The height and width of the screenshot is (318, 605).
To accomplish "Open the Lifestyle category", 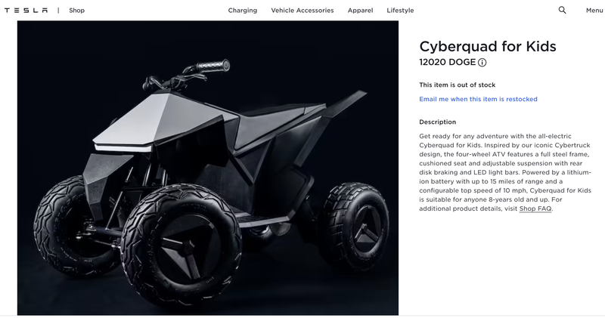I will tap(400, 11).
